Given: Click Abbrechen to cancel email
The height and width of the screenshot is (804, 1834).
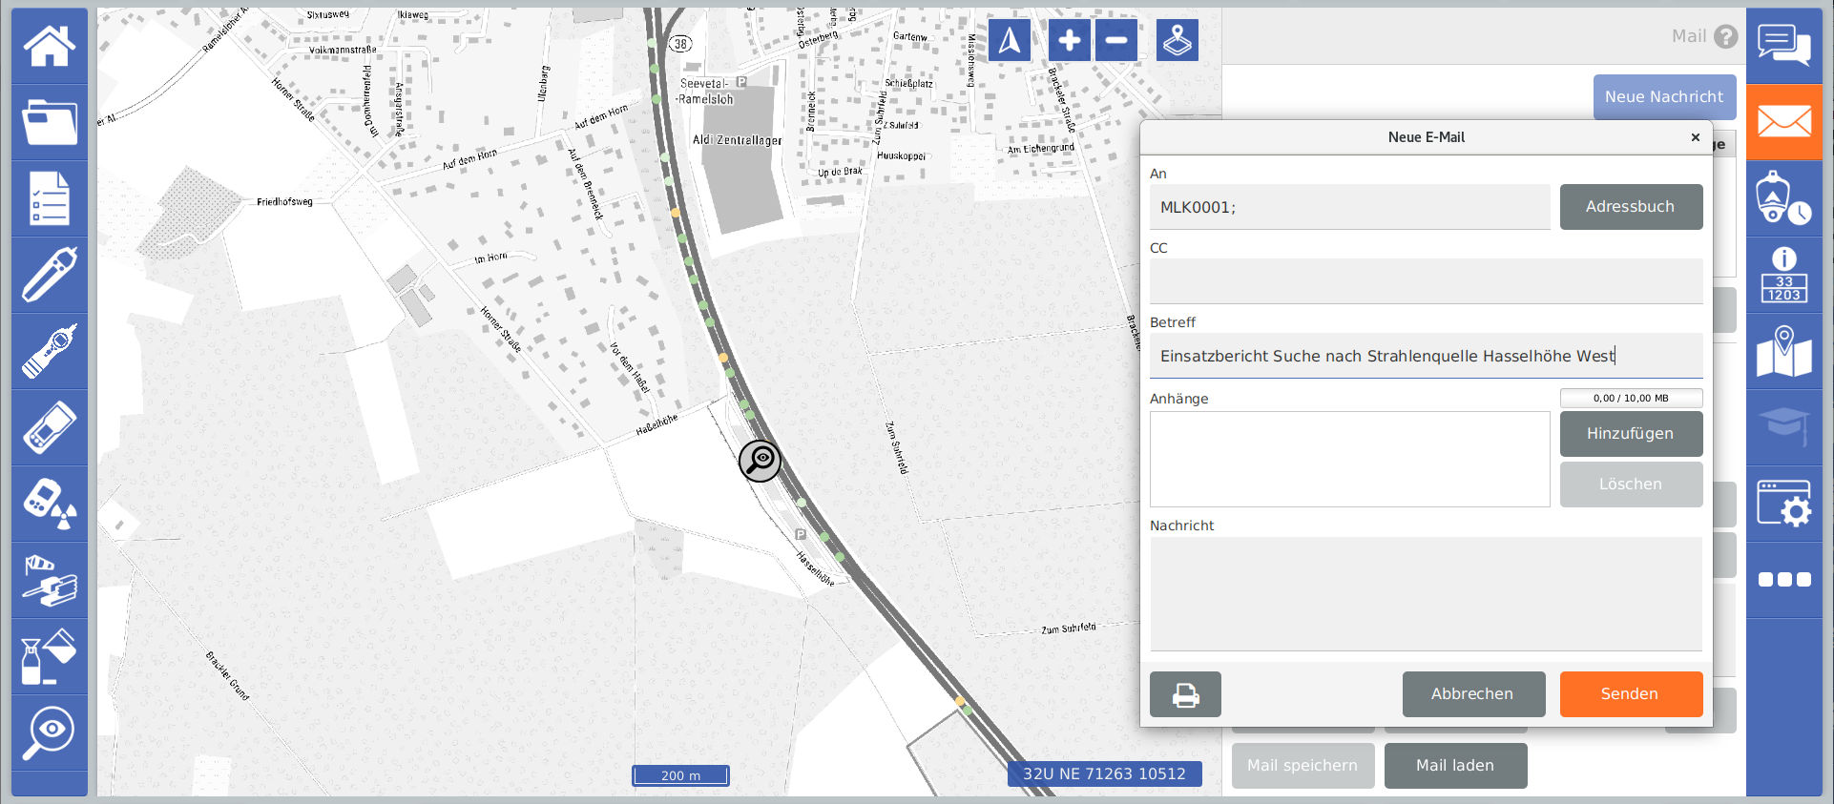Looking at the screenshot, I should 1473,694.
